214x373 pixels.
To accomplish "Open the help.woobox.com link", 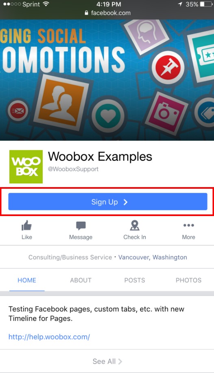I will (x=49, y=337).
